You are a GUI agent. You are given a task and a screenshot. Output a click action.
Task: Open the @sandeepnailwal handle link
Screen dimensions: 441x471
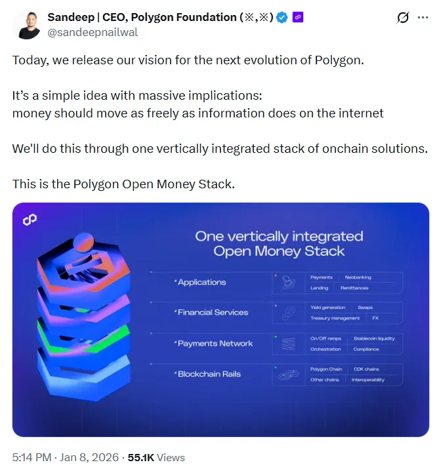pyautogui.click(x=93, y=31)
